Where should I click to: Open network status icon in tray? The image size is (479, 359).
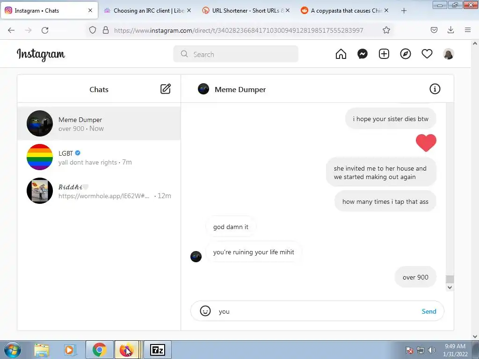[x=421, y=350]
